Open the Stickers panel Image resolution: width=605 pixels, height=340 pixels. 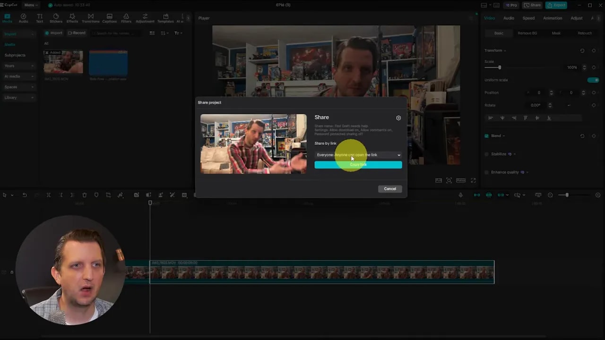pyautogui.click(x=56, y=18)
